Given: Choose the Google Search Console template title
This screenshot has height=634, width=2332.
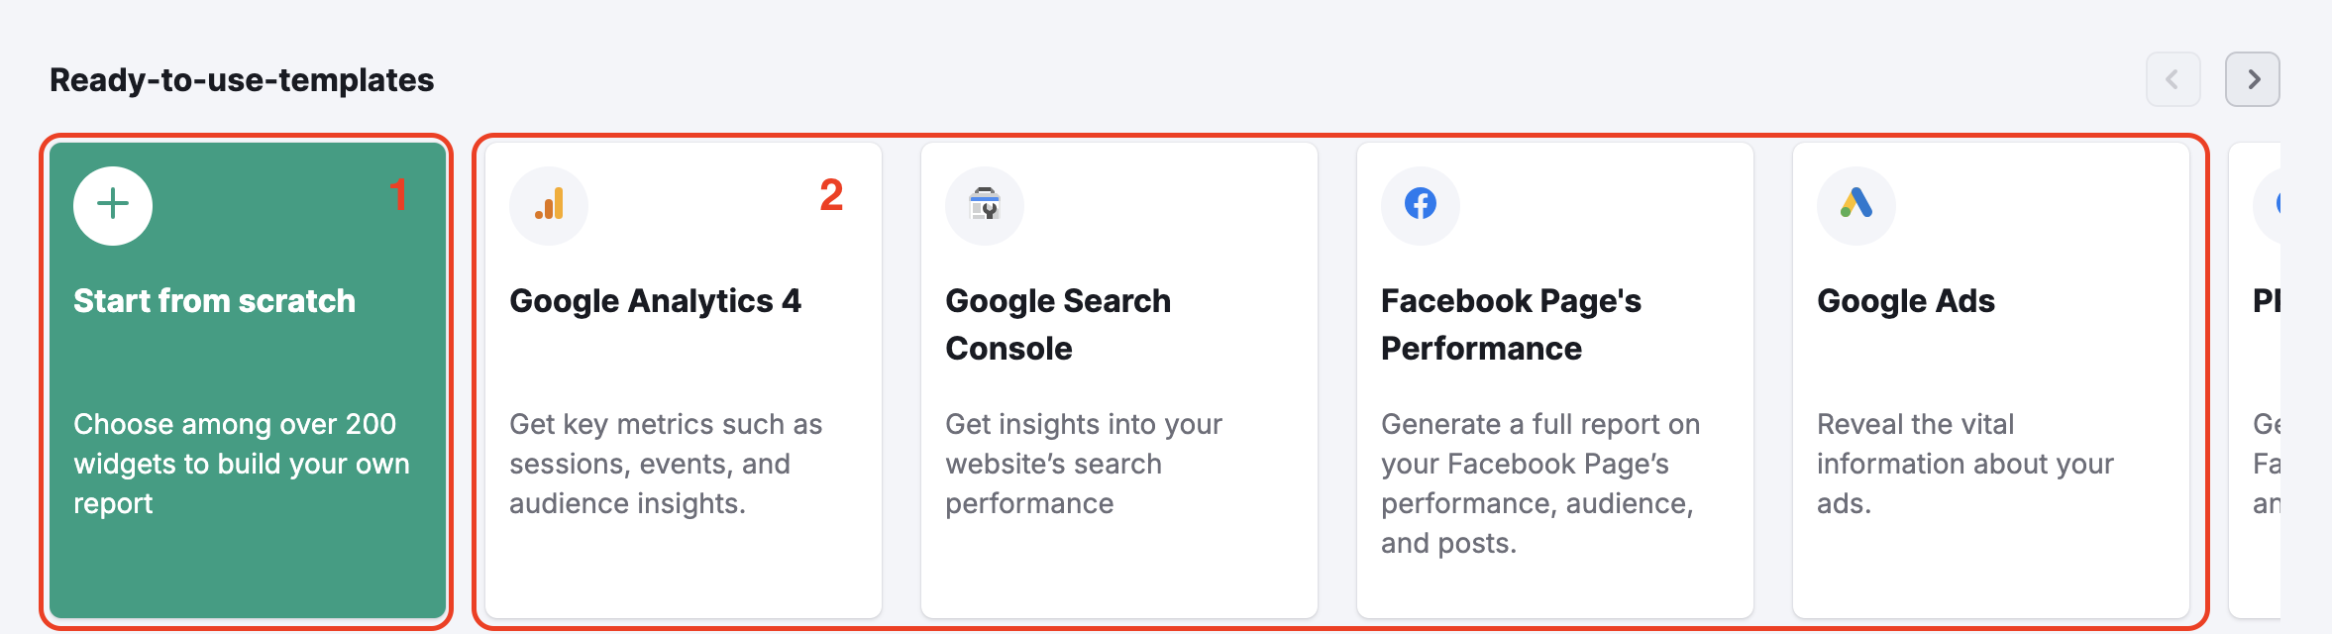Looking at the screenshot, I should 1057,324.
